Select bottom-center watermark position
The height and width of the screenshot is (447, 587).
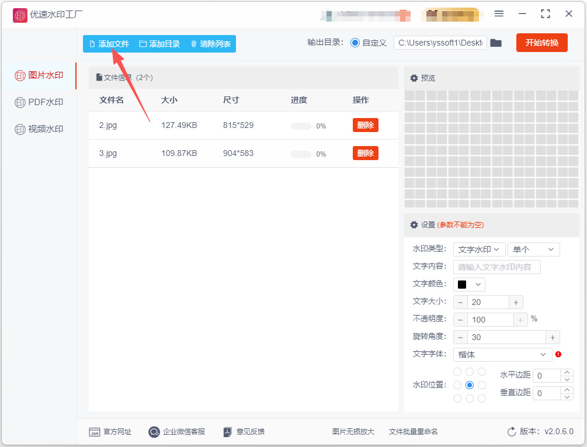point(470,399)
